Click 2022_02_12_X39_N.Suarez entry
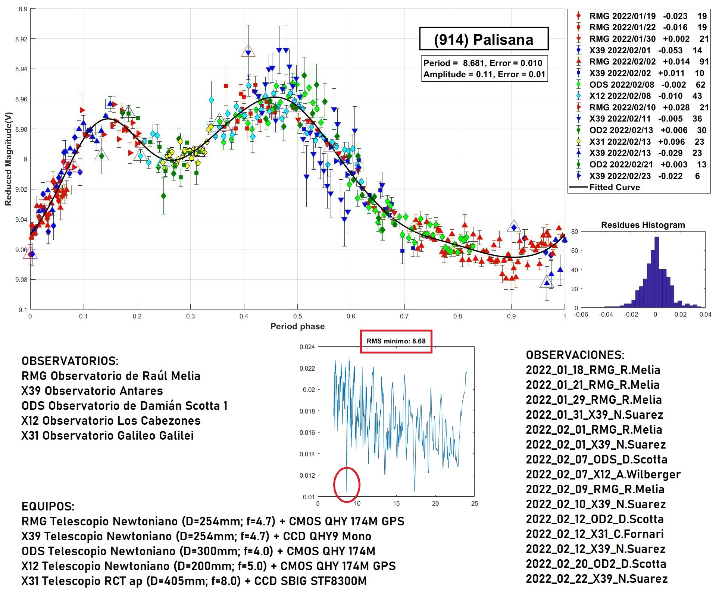The height and width of the screenshot is (591, 719). [596, 549]
